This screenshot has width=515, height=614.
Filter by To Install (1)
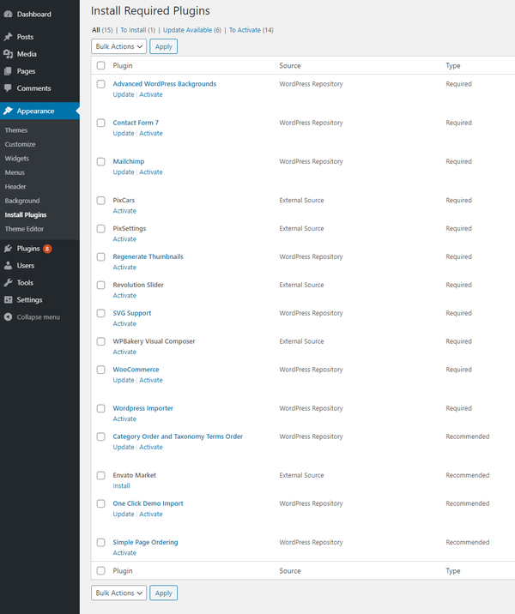click(137, 30)
